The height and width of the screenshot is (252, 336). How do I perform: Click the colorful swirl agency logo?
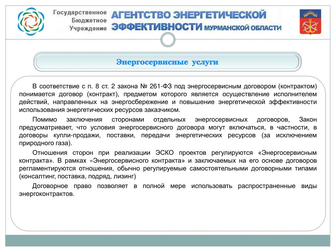31,21
